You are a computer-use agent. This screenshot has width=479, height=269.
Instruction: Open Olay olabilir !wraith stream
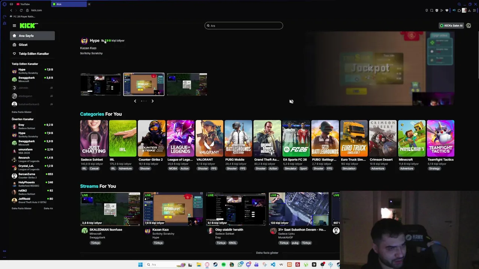236,209
